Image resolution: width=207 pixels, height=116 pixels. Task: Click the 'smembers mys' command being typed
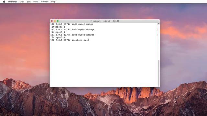coord(80,40)
